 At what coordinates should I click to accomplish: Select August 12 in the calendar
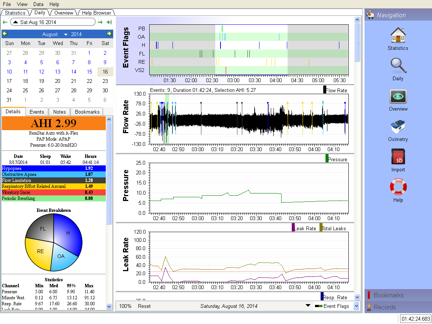(x=41, y=72)
